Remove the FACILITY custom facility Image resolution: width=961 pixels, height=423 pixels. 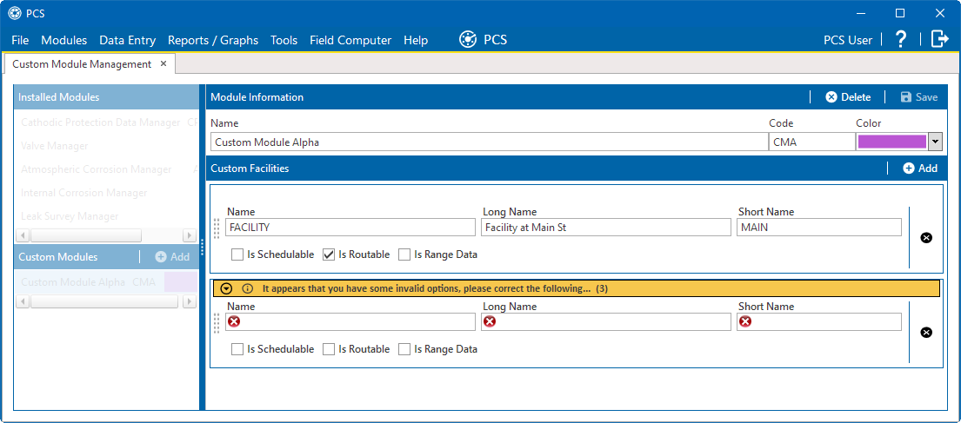coord(927,237)
